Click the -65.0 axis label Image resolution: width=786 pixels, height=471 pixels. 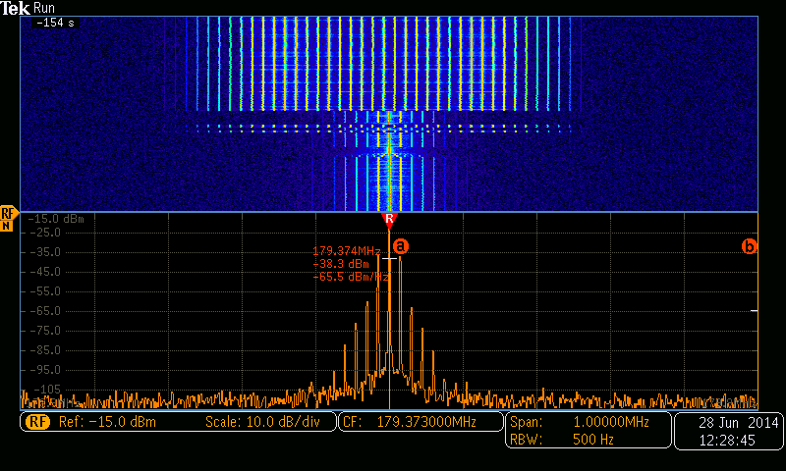(44, 311)
